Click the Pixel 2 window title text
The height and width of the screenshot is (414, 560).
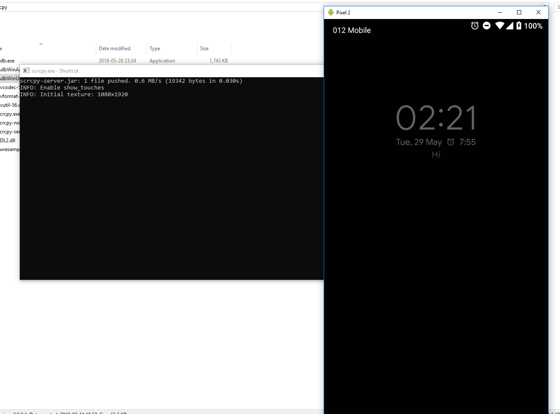tap(343, 13)
